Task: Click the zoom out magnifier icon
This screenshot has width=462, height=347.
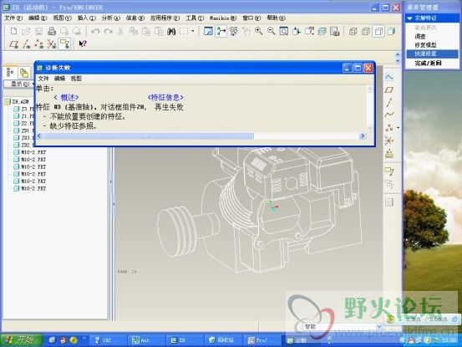Action: [x=271, y=31]
